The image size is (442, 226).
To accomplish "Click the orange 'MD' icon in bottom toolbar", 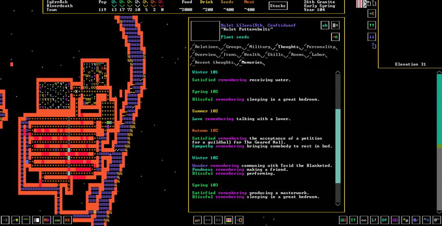I will tap(47, 220).
